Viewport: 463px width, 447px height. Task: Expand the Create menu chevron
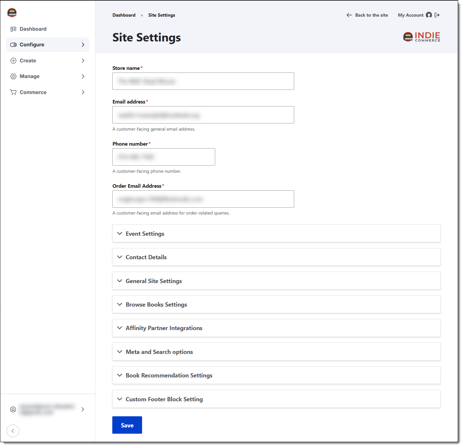pos(83,61)
